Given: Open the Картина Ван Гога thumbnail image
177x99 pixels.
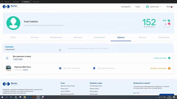Looking at the screenshot, I should coord(9,68).
